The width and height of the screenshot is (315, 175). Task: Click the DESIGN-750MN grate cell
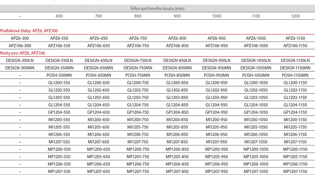138,68
